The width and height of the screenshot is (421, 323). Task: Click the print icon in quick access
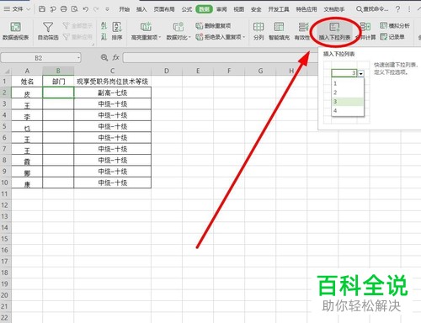click(64, 9)
